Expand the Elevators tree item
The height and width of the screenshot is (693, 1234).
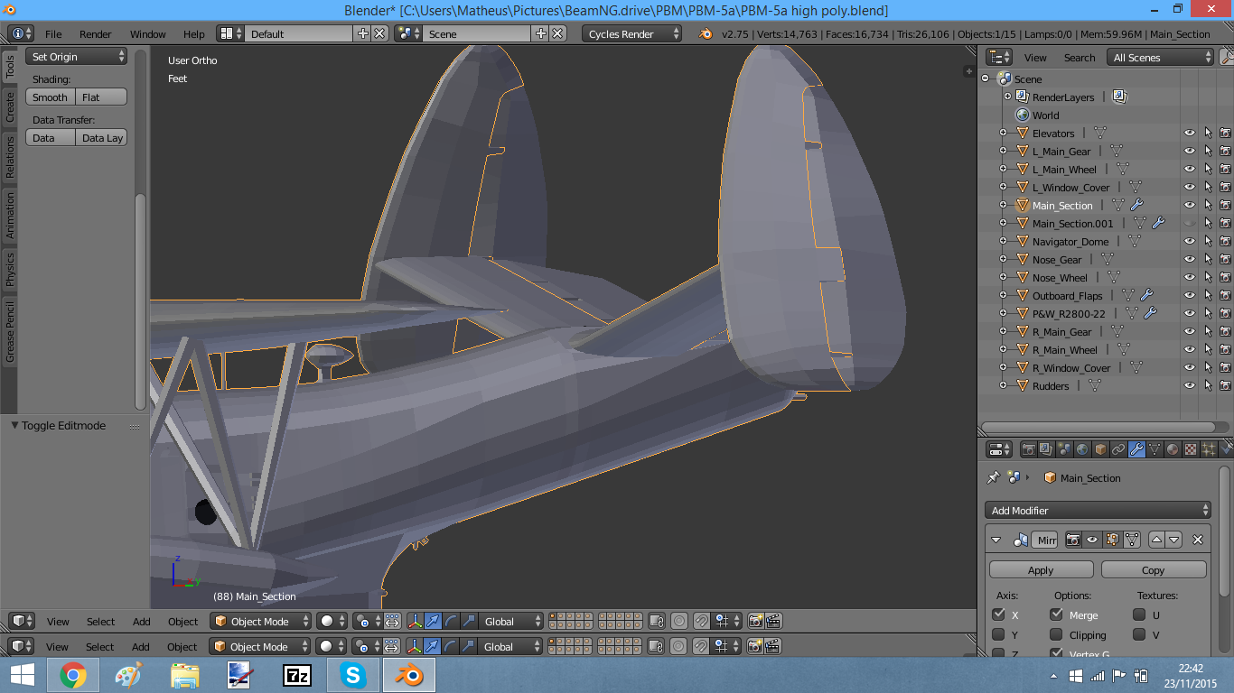(x=1003, y=133)
